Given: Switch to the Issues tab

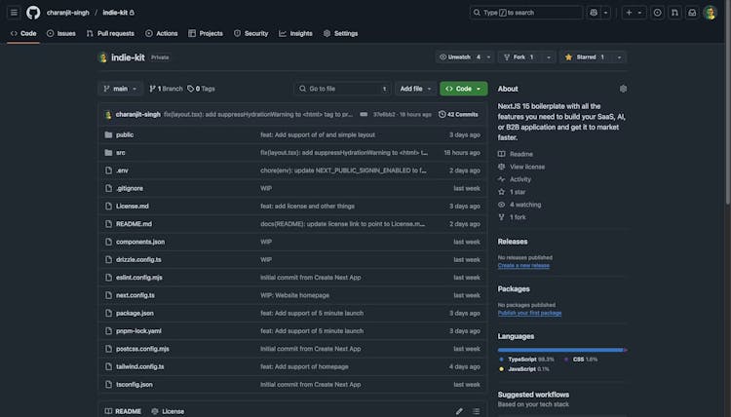Looking at the screenshot, I should click(x=61, y=33).
